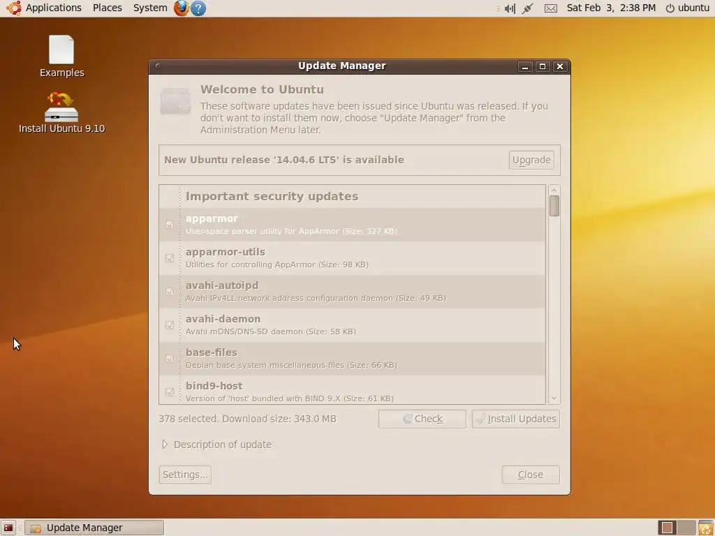Open the Help question-mark icon in top panel

(198, 8)
